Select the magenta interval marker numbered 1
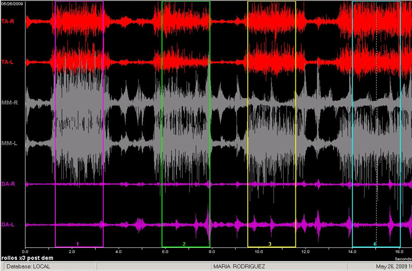The image size is (412, 271). (x=78, y=243)
